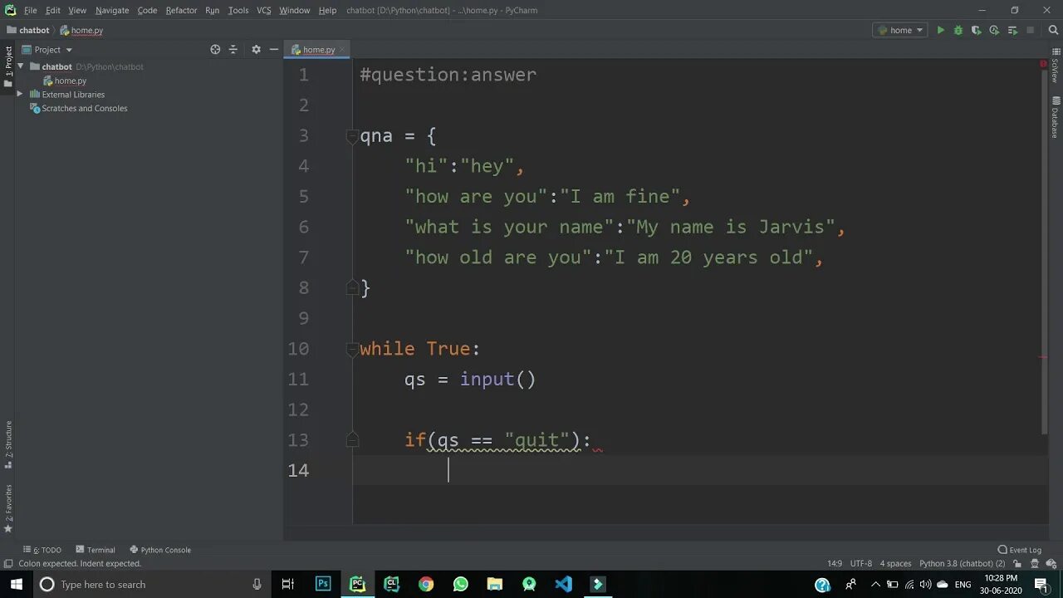Run home with coverage using the shield icon

[976, 30]
